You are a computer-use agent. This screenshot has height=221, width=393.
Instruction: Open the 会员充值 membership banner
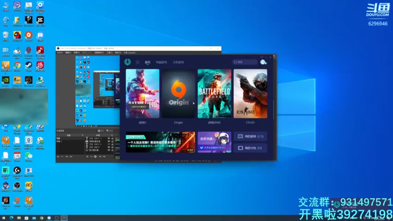[x=214, y=142]
